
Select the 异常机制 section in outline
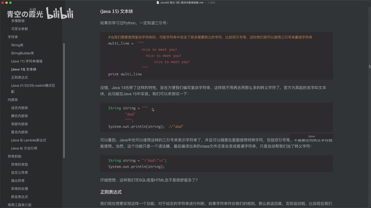pos(14,156)
